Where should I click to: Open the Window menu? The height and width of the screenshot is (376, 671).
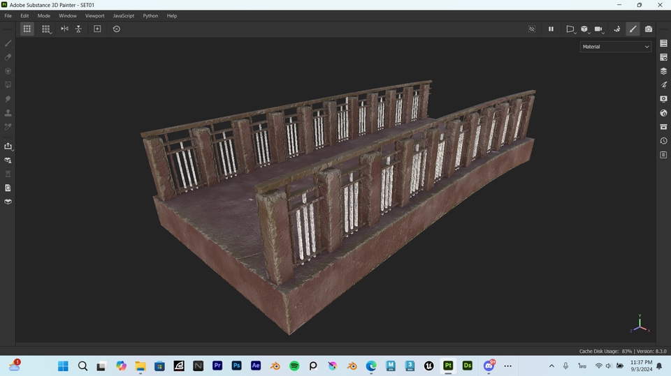[68, 16]
